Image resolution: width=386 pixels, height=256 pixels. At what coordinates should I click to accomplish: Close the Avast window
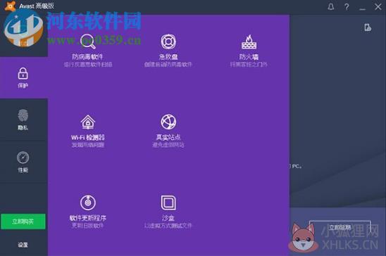point(378,6)
